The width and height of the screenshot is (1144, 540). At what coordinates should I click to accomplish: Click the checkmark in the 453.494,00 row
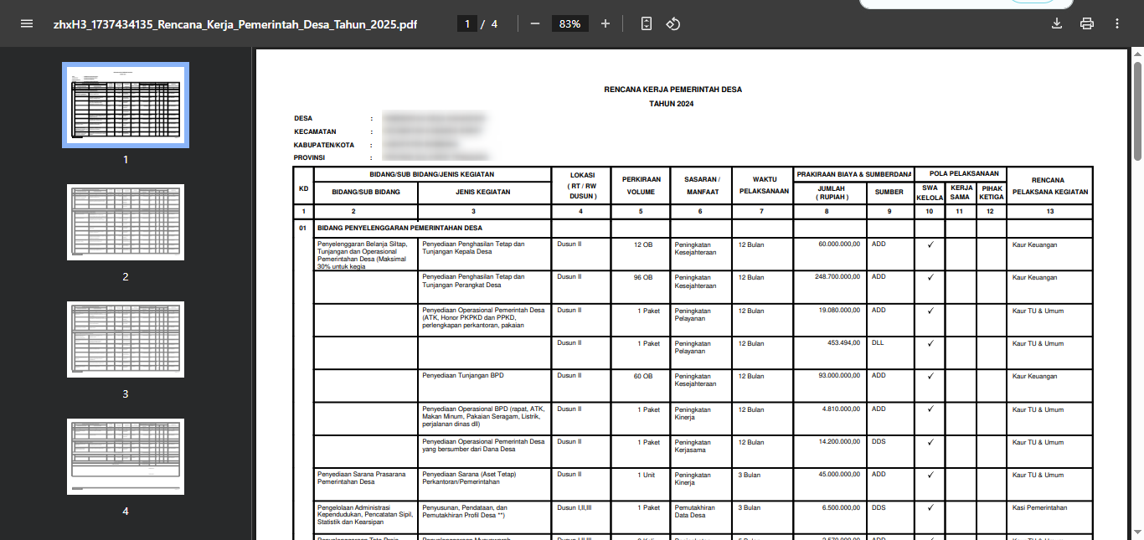930,343
